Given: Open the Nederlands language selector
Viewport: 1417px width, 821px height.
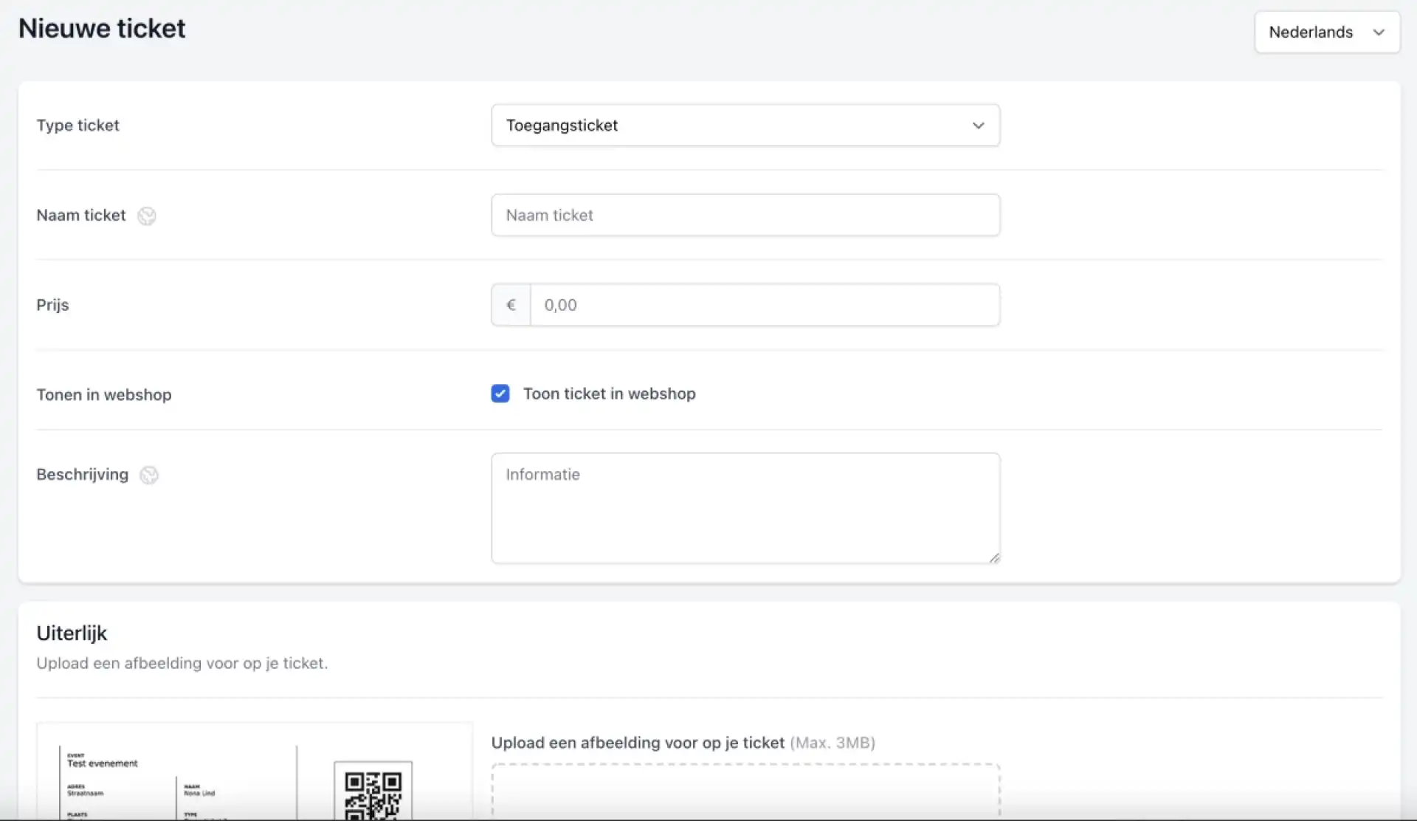Looking at the screenshot, I should tap(1311, 32).
